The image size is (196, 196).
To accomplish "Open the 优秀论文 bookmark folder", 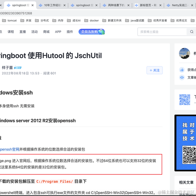I will point(179,20).
